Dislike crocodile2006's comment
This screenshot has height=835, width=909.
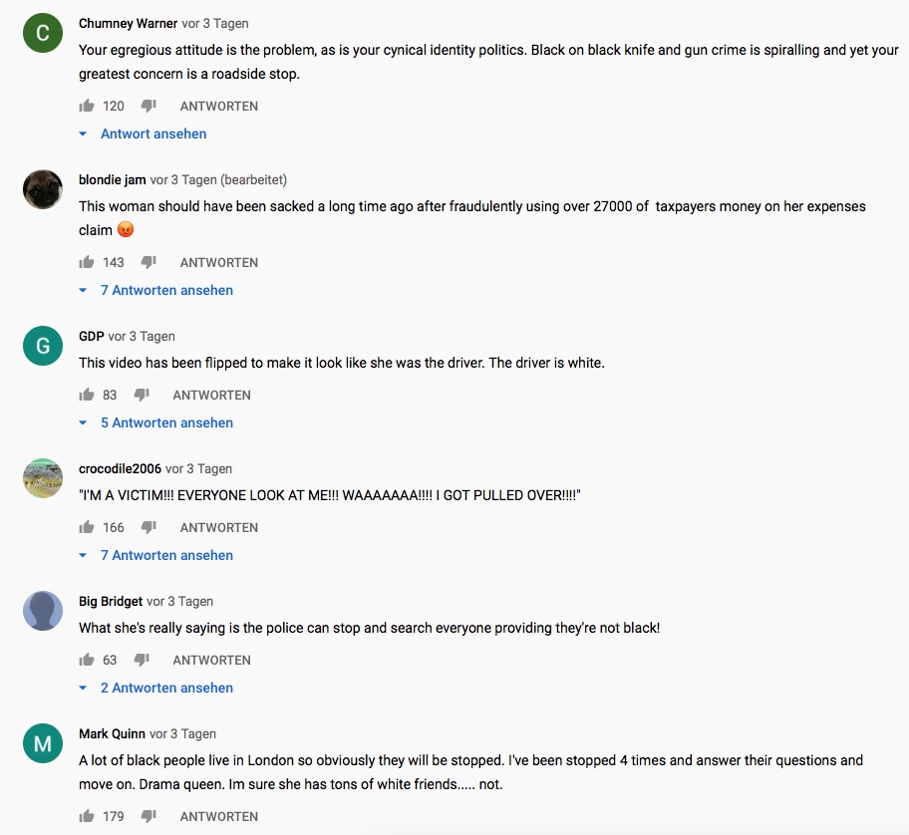click(x=149, y=527)
